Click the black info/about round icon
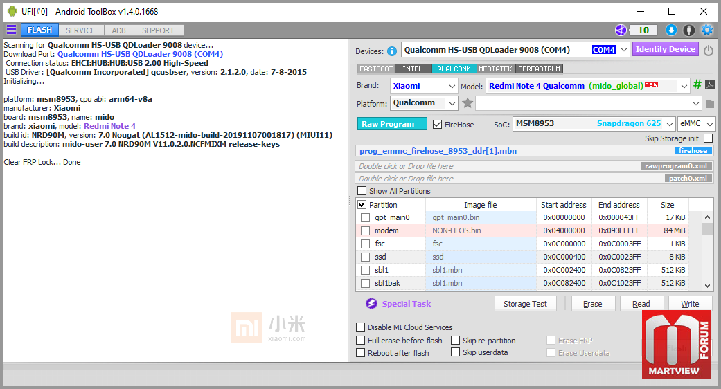The height and width of the screenshot is (389, 721). tap(689, 30)
